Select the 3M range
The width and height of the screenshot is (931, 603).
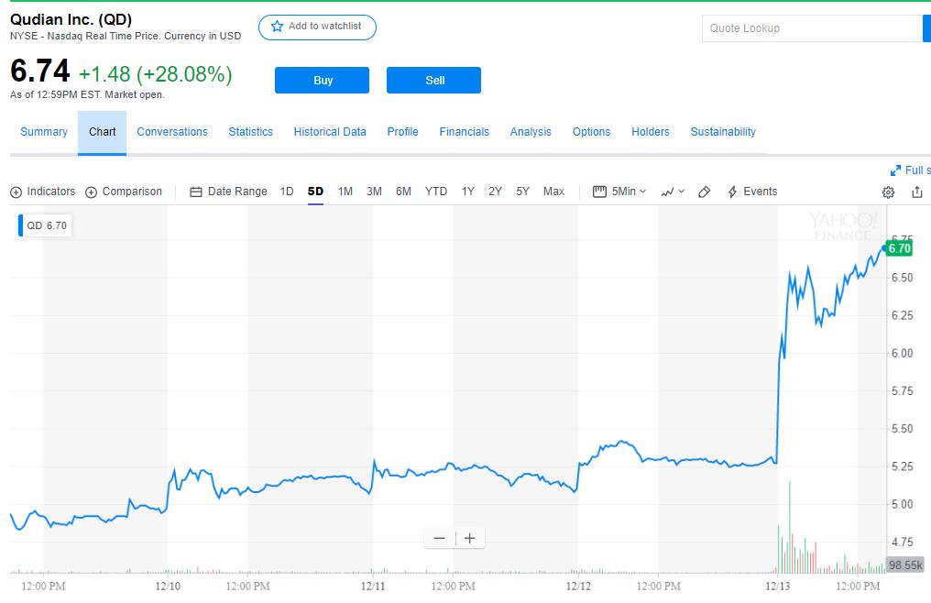[x=374, y=192]
